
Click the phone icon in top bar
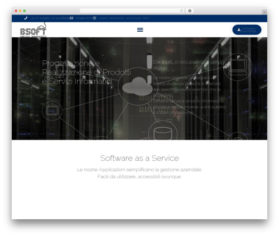coord(26,18)
